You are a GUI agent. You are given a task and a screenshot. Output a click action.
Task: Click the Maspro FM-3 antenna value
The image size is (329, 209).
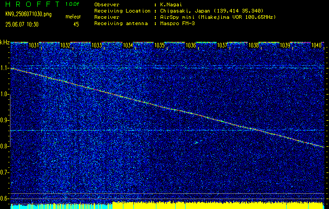coord(176,24)
